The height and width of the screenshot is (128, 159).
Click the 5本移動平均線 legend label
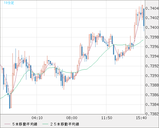point(25,124)
